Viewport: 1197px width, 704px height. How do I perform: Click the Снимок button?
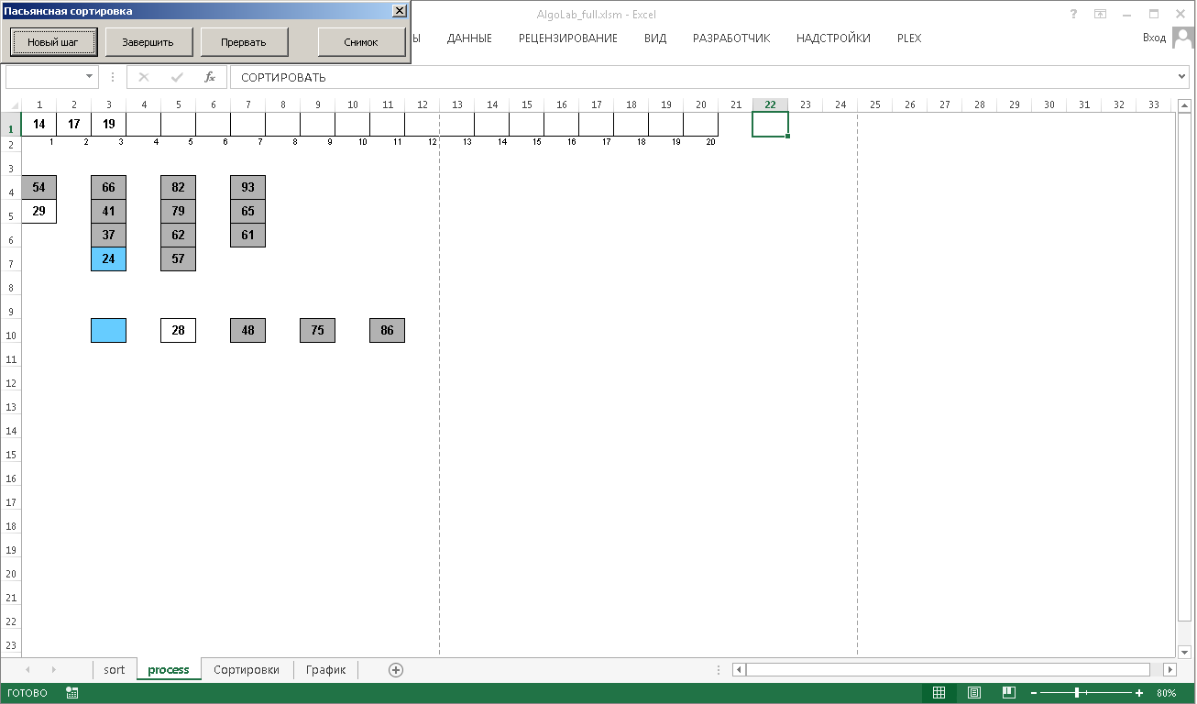361,42
